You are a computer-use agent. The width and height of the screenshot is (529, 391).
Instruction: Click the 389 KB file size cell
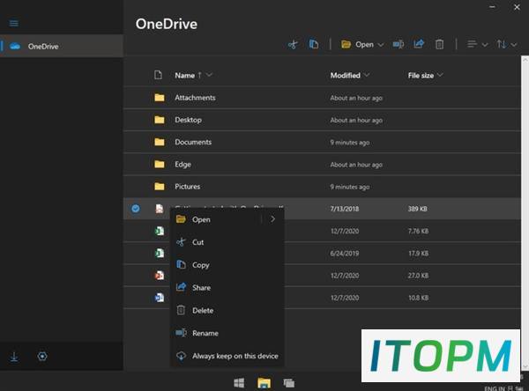coord(417,209)
